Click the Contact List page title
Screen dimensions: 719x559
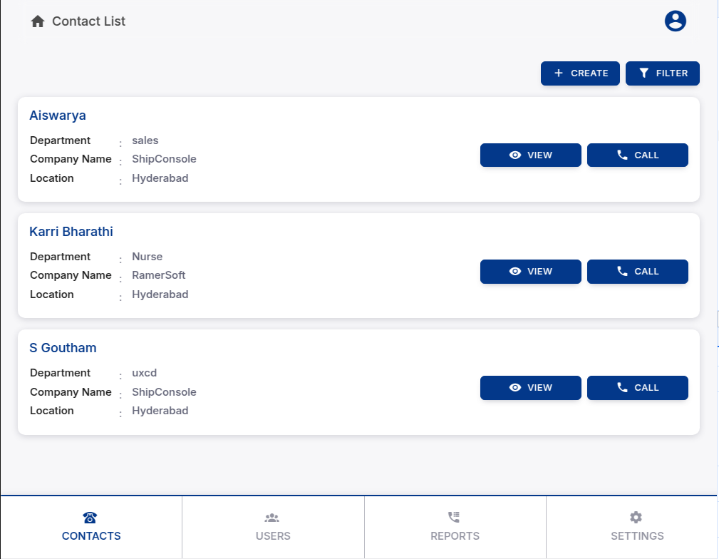88,21
